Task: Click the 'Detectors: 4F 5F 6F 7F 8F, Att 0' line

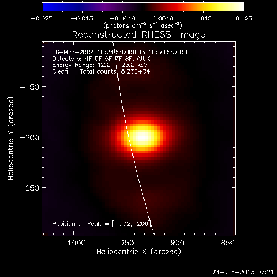Action: 102,59
